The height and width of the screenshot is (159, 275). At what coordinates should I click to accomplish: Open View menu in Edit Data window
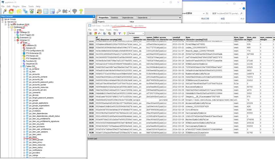102,30
